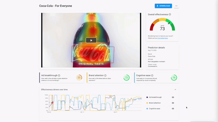
Task: Click the overall effectiveness gauge score 73
Action: 162,29
